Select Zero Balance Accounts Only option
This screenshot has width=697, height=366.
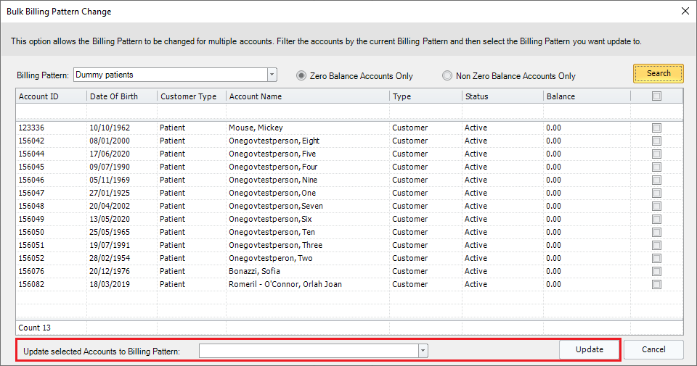point(302,75)
